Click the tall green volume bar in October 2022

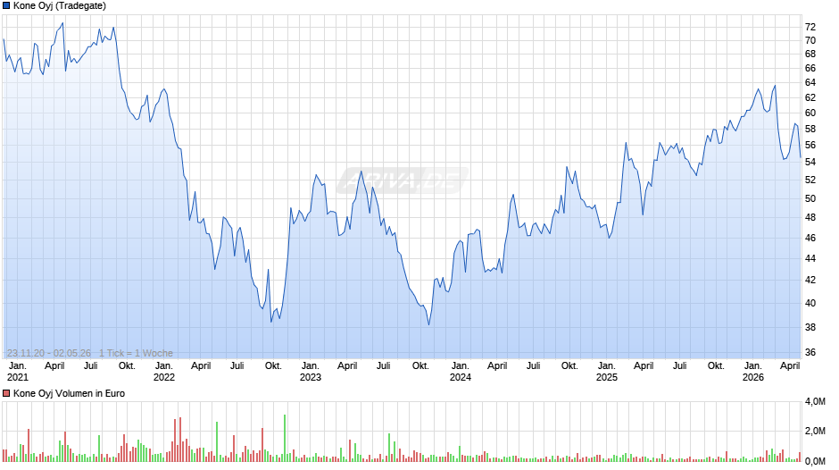tap(285, 439)
